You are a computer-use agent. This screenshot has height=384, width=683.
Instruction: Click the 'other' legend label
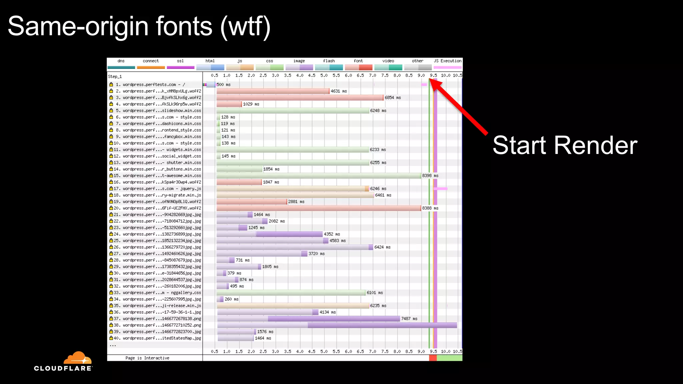(x=418, y=61)
